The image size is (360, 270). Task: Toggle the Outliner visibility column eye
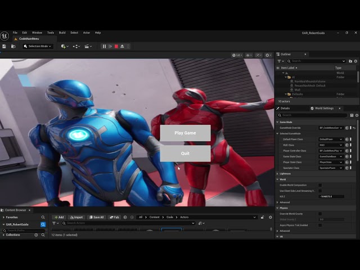[278, 68]
